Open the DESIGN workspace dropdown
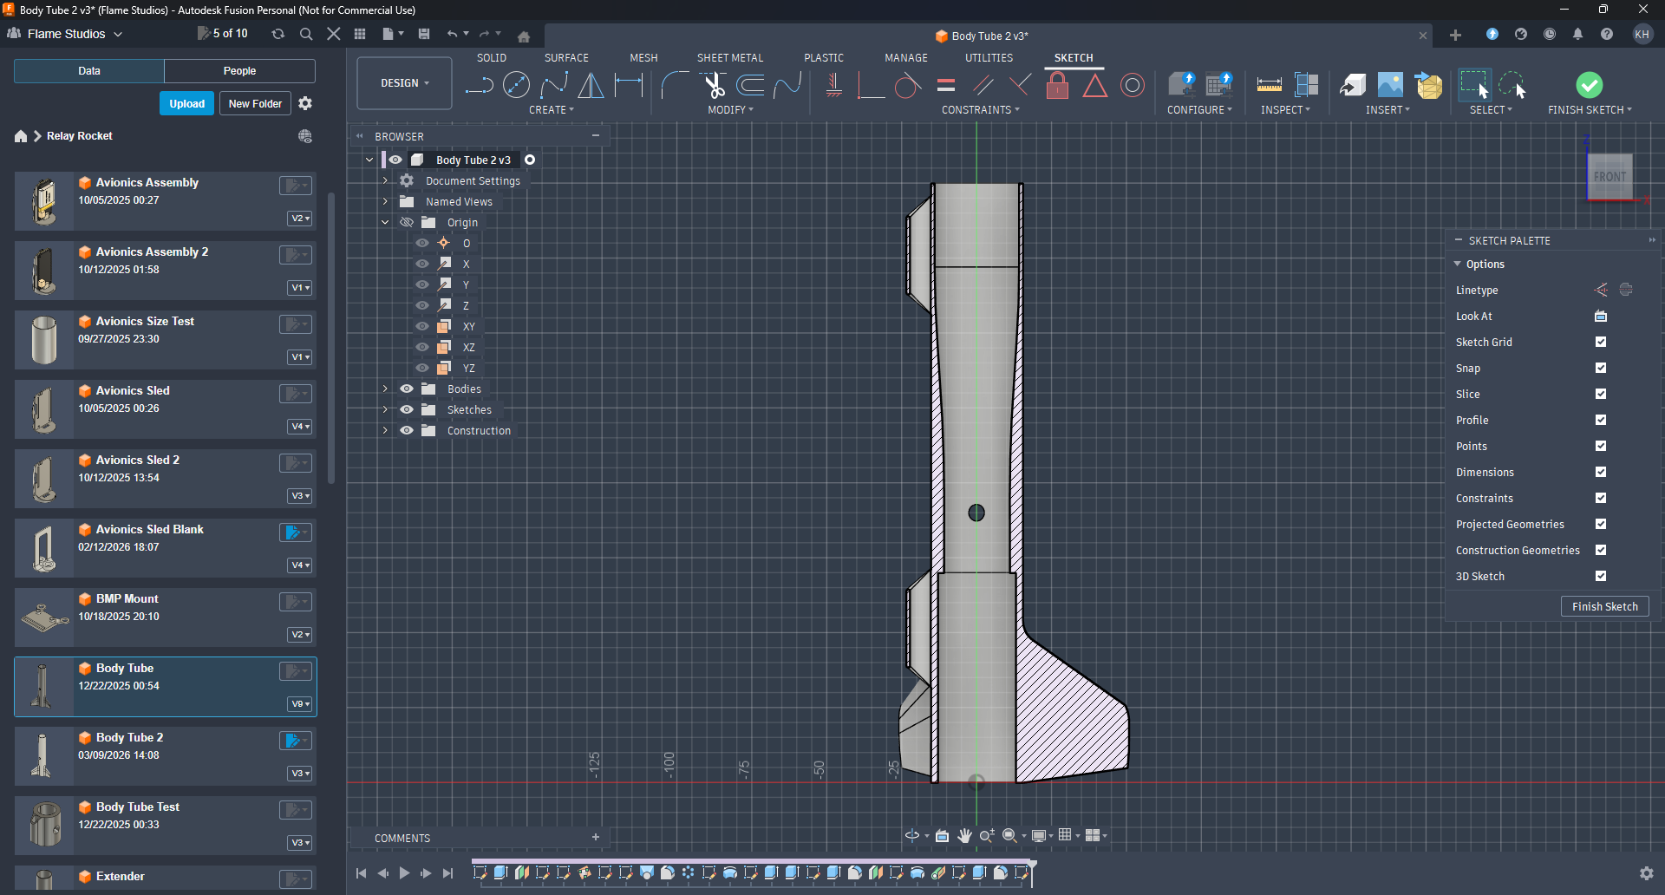This screenshot has width=1665, height=895. (404, 83)
